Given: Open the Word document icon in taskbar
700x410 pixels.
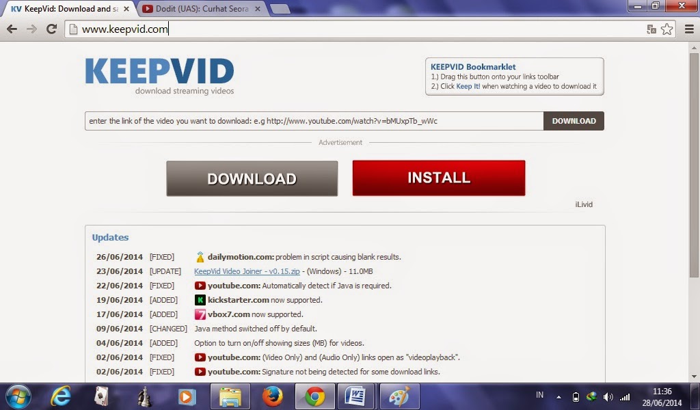Looking at the screenshot, I should pos(356,396).
